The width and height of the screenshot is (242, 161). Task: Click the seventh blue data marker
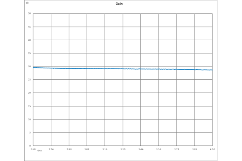click(x=150, y=71)
